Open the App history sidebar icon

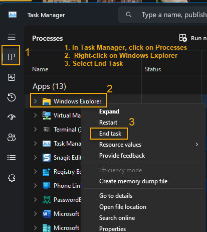12,97
